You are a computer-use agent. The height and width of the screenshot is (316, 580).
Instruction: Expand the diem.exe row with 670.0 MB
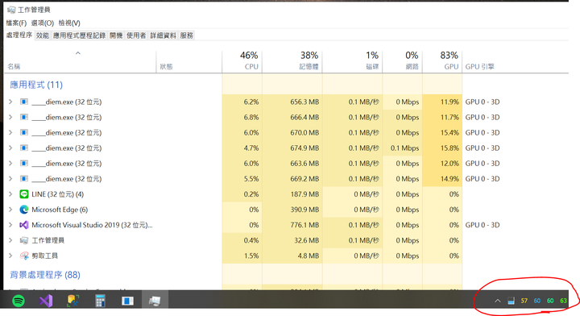tap(10, 132)
